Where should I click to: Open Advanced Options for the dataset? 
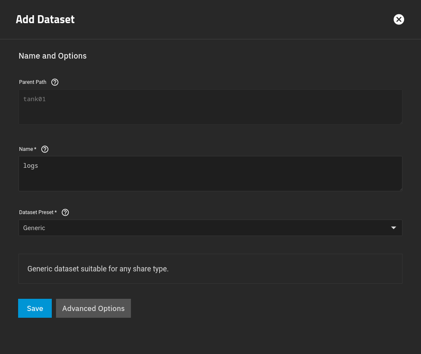pyautogui.click(x=93, y=308)
